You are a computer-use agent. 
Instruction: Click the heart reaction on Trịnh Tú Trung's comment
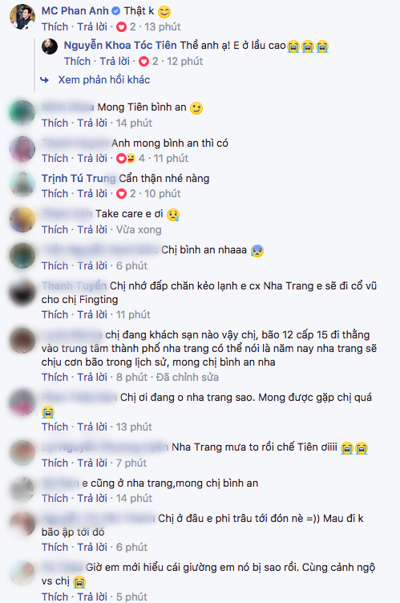coord(121,194)
